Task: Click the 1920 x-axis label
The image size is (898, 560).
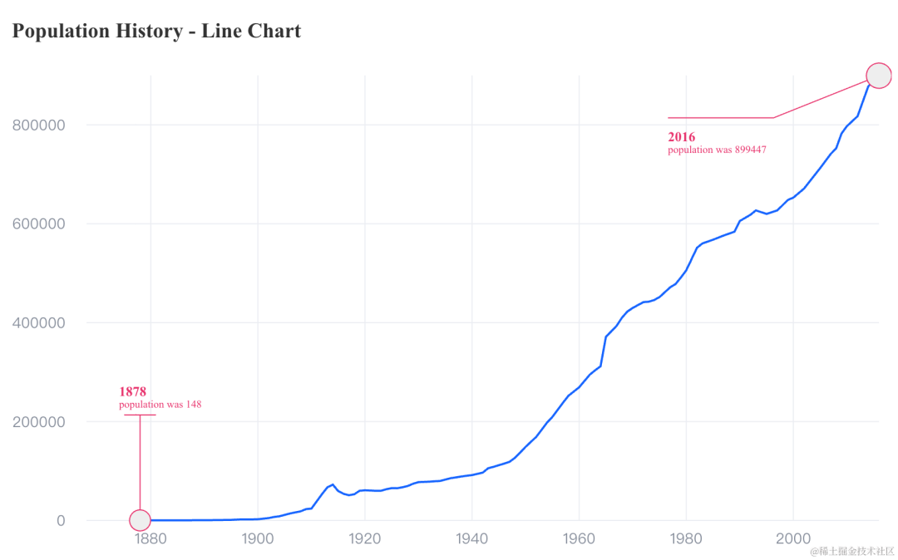Action: point(365,539)
